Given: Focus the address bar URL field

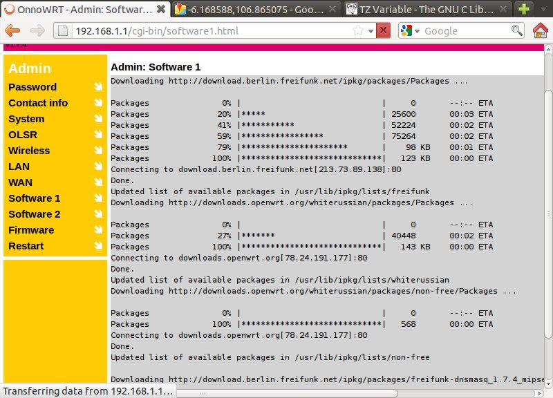Looking at the screenshot, I should [207, 30].
